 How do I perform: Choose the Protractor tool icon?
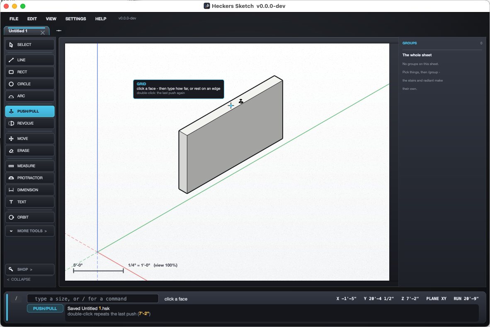[x=11, y=178]
